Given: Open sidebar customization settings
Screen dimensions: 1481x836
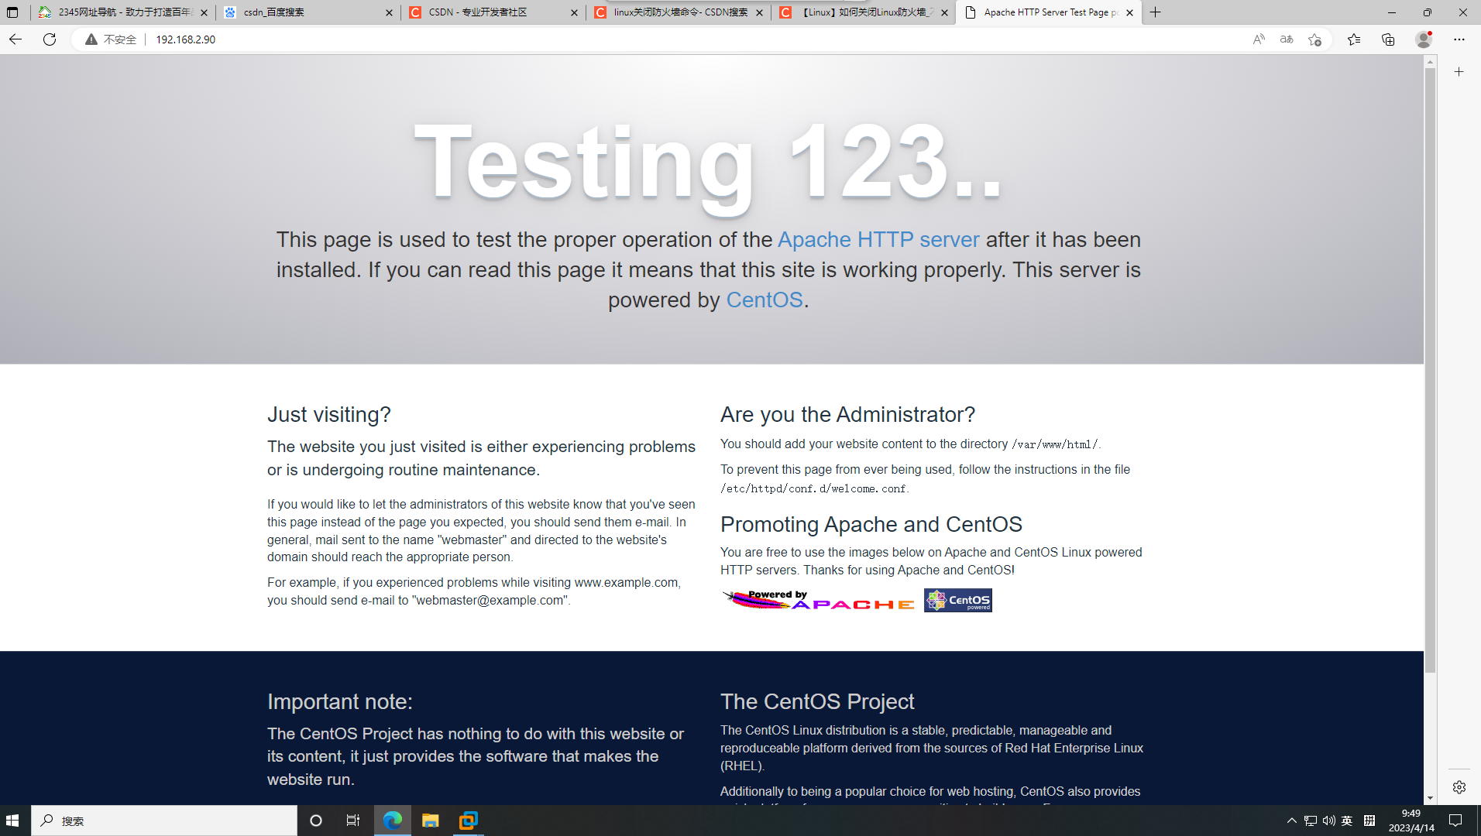Looking at the screenshot, I should point(1459,787).
